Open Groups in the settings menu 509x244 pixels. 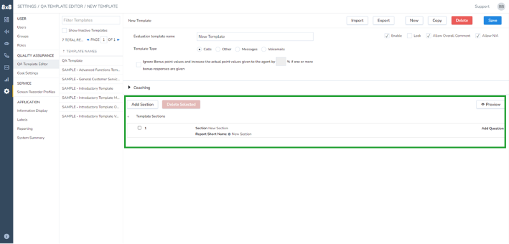[23, 36]
